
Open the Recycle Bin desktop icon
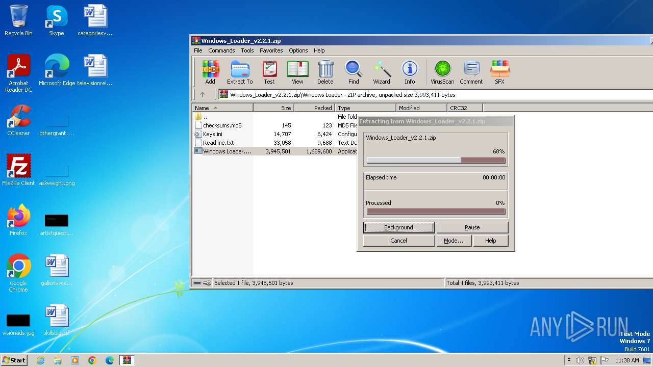coord(18,20)
